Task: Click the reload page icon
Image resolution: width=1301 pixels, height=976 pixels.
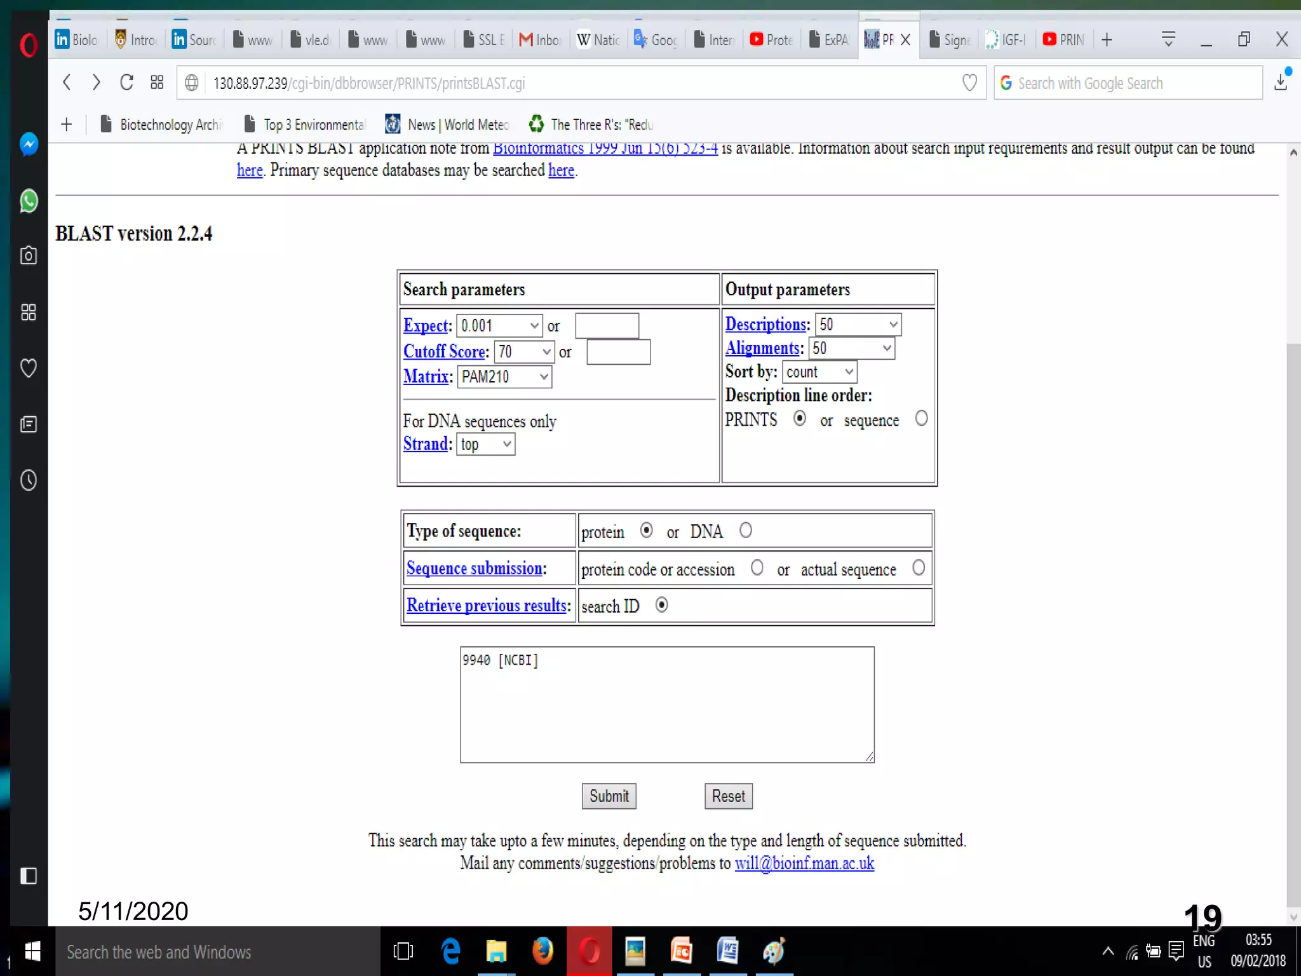Action: 126,83
